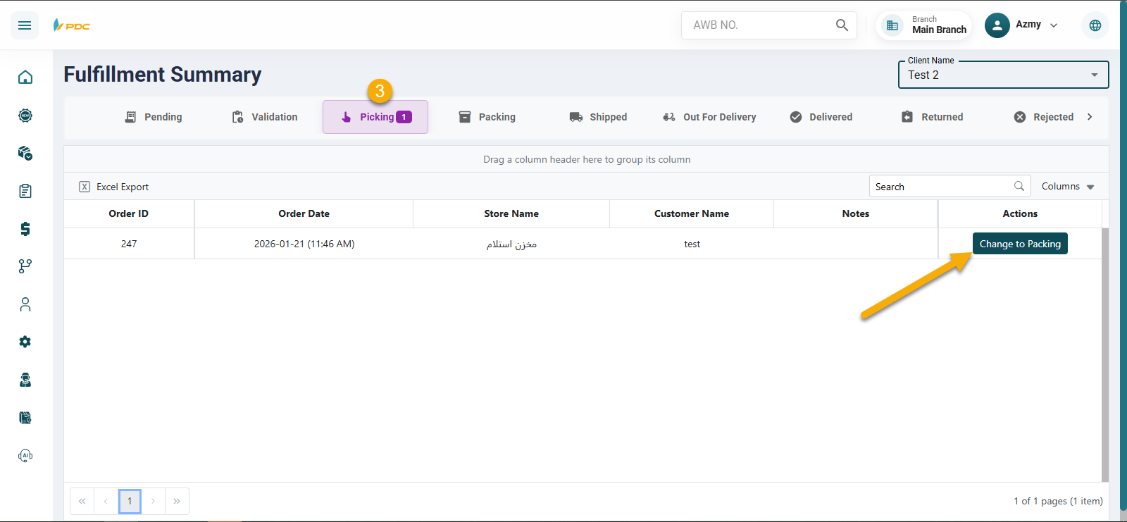Click the Change to Packing button
1127x522 pixels.
(x=1020, y=244)
